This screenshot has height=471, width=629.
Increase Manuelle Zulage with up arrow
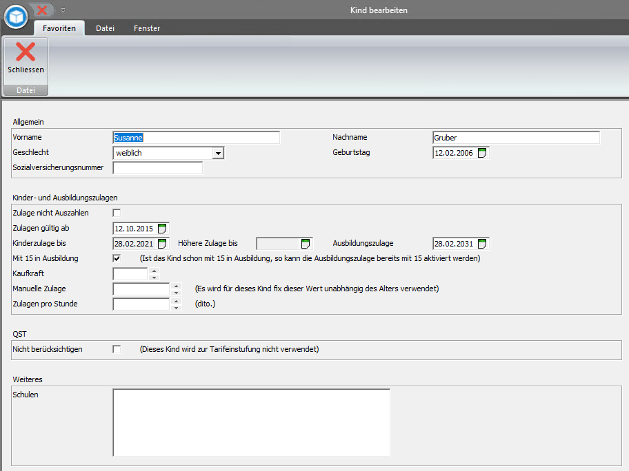(x=176, y=286)
